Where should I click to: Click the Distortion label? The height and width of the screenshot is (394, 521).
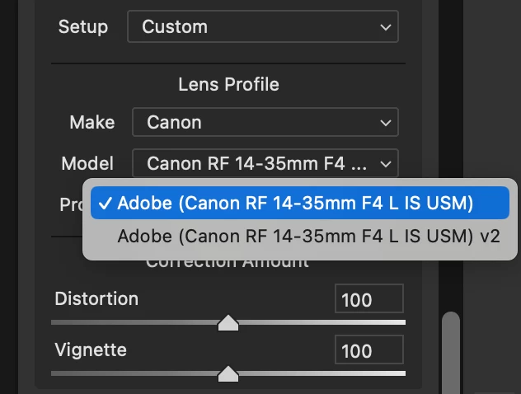[96, 298]
